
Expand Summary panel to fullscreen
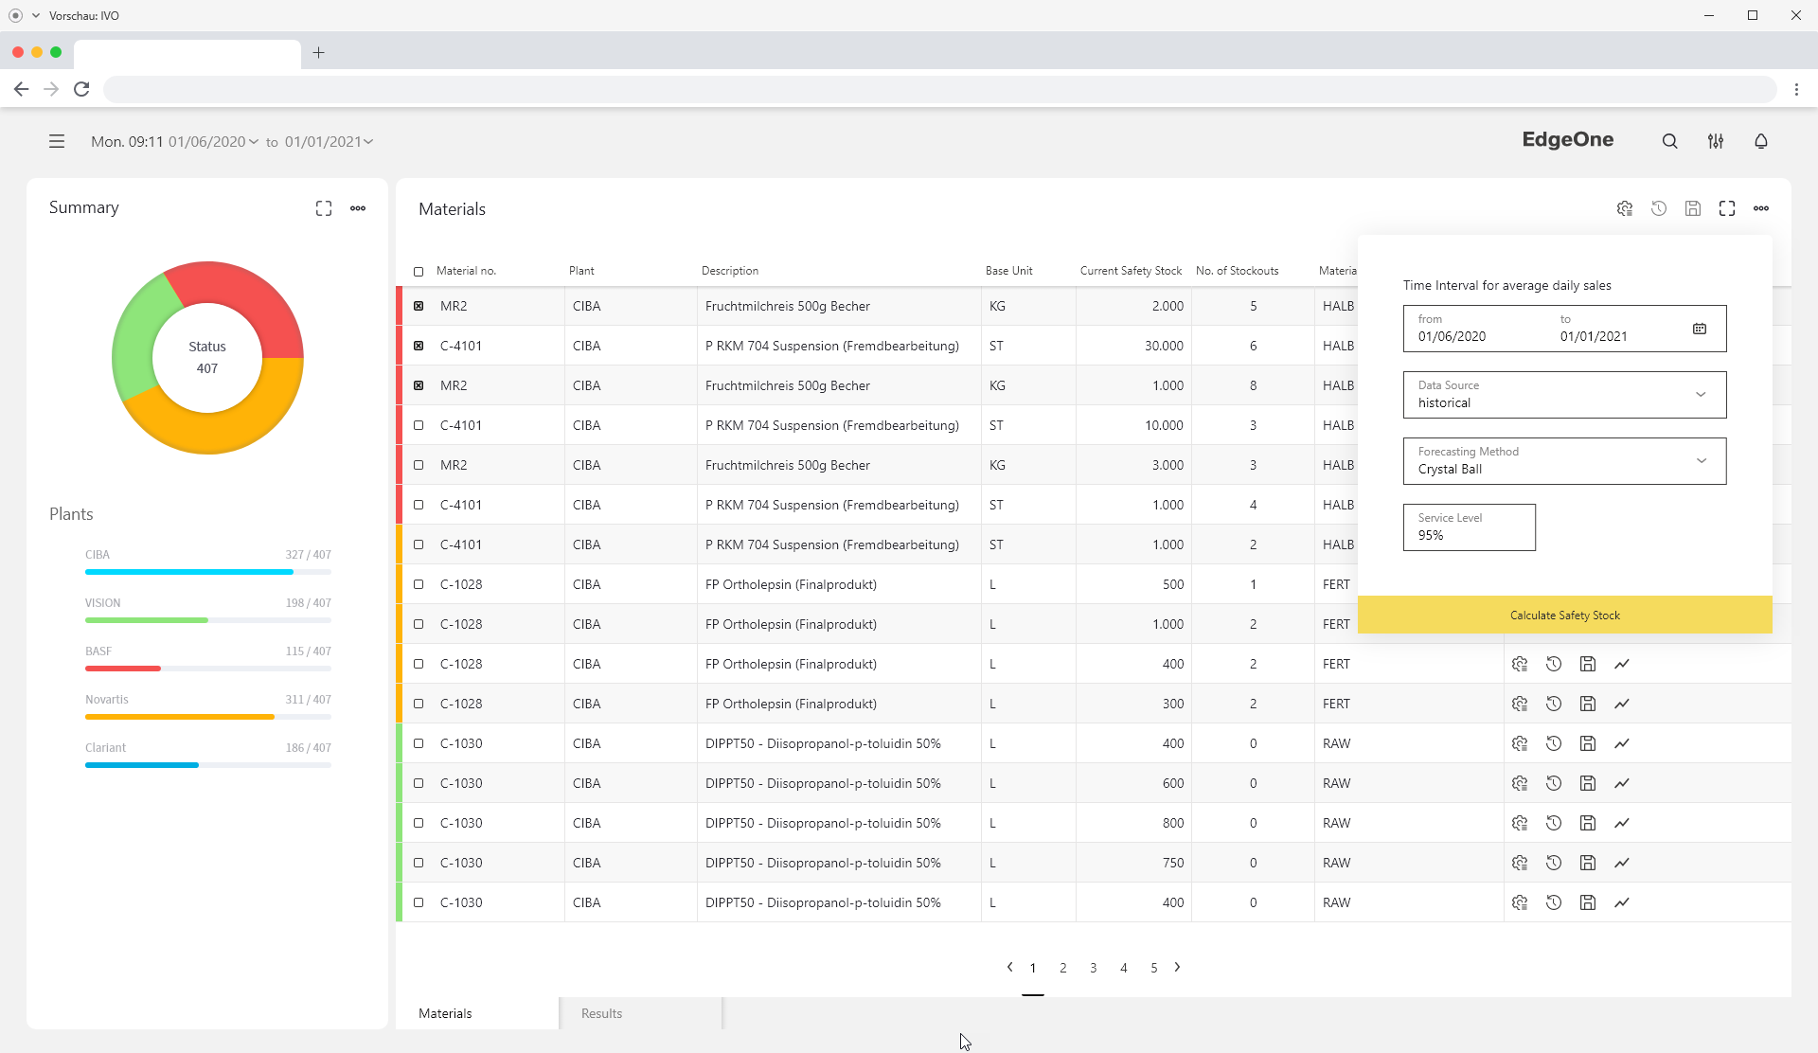click(x=324, y=208)
